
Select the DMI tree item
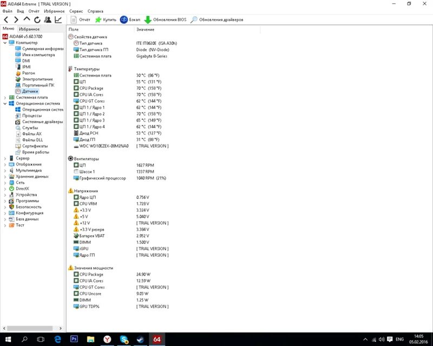click(23, 61)
